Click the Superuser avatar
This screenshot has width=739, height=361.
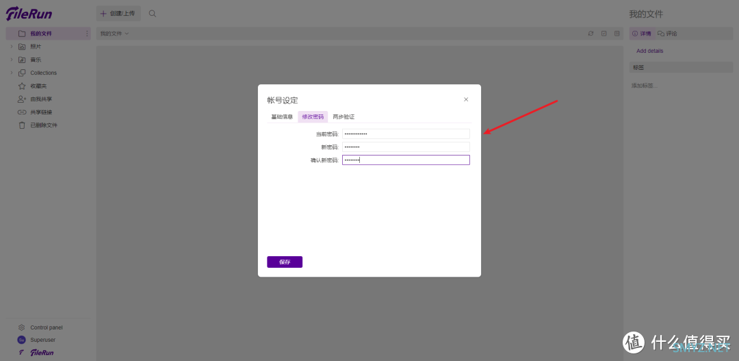21,340
